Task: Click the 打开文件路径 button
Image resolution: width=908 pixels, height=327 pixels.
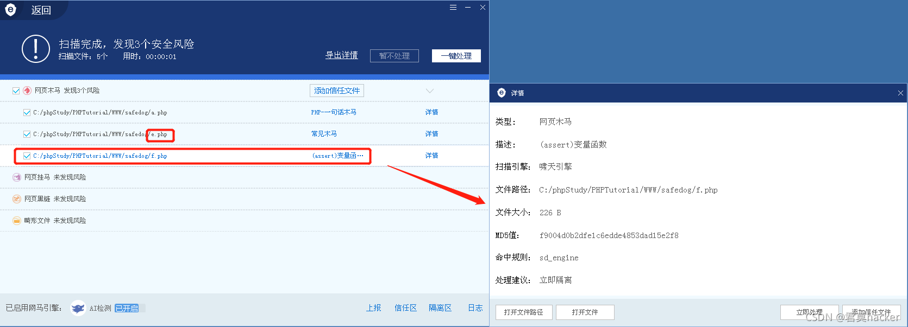Action: tap(524, 312)
